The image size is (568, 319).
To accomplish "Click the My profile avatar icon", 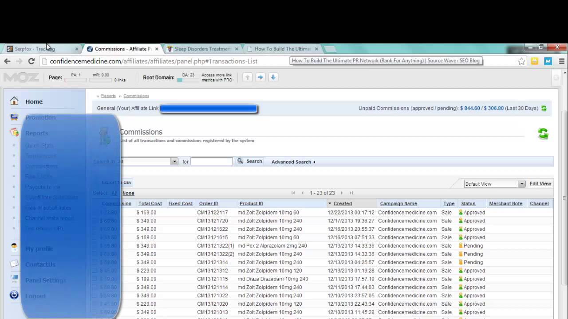I will point(14,248).
